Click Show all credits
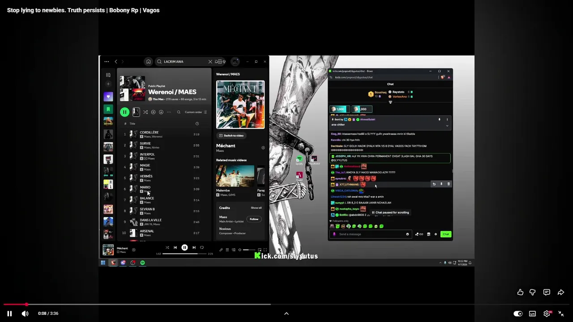Viewport: 573px width, 322px height. (x=256, y=208)
